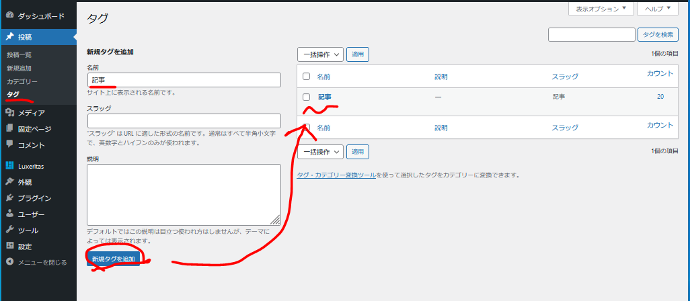Viewport: 690px width, 301px height.
Task: Go to 投稿一覧 in the sidebar
Action: (19, 54)
